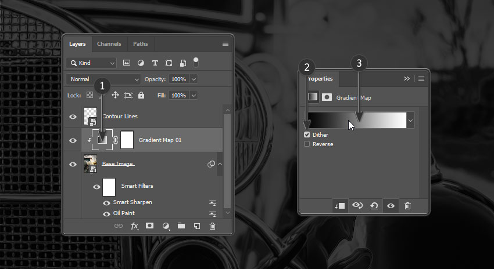494x269 pixels.
Task: Click the Opacity value field
Action: 178,79
